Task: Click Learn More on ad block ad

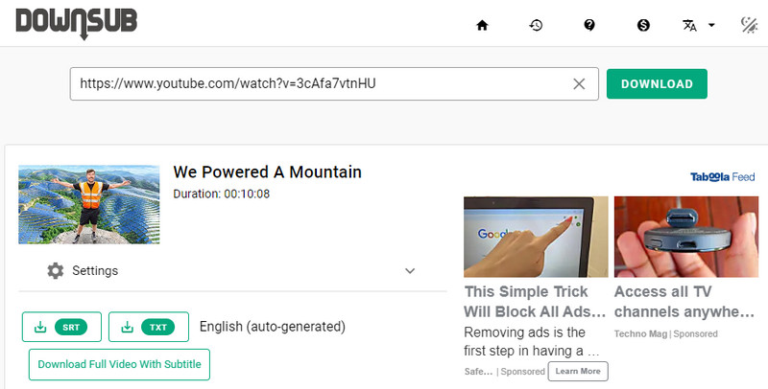Action: pos(578,372)
